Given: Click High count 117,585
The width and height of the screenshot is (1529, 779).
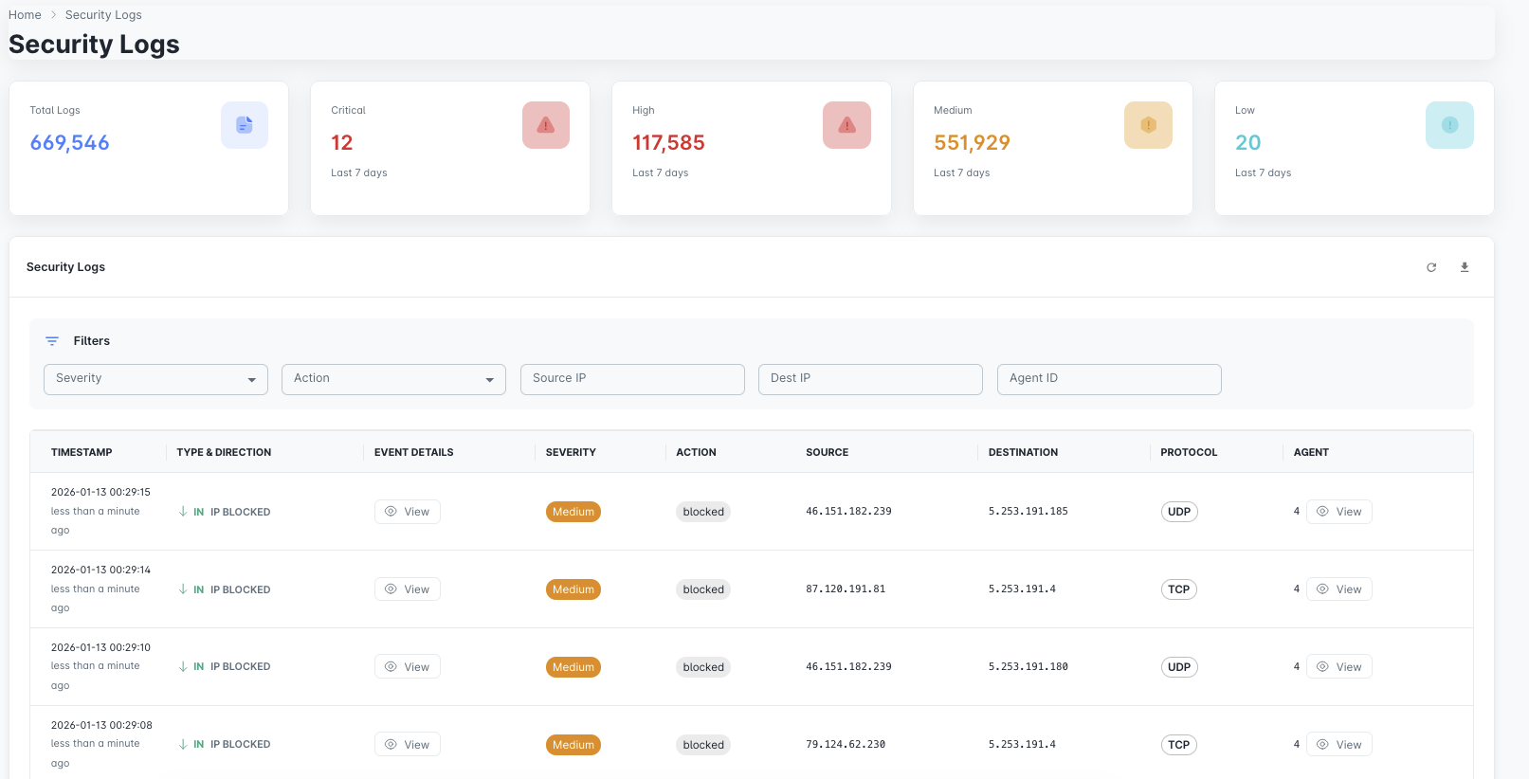Looking at the screenshot, I should tap(669, 143).
